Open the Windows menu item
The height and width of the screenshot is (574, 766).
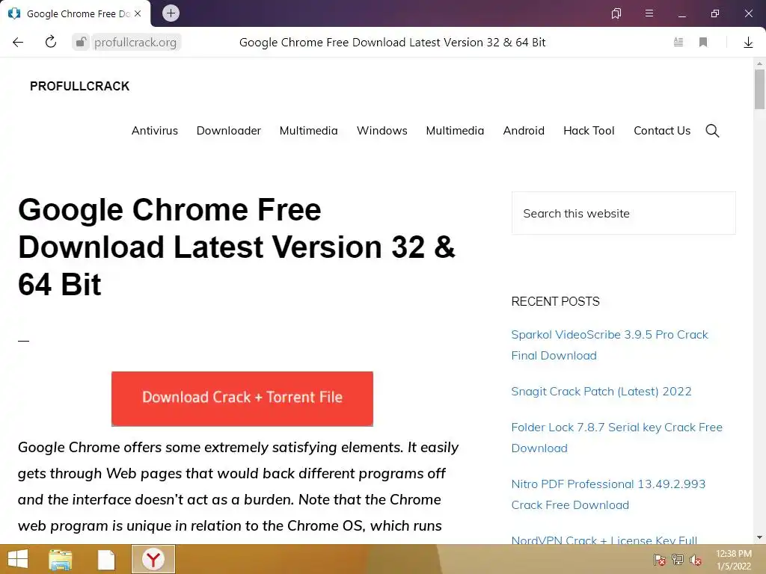coord(382,131)
